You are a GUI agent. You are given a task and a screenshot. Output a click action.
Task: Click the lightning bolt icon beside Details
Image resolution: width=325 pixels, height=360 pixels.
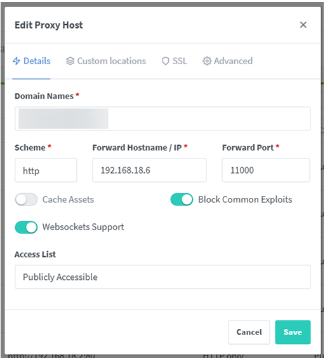point(17,61)
